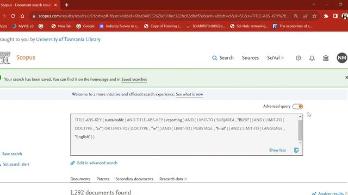This screenshot has height=195, width=348.
Task: Toggle the Advanced query switch off
Action: pos(297,107)
